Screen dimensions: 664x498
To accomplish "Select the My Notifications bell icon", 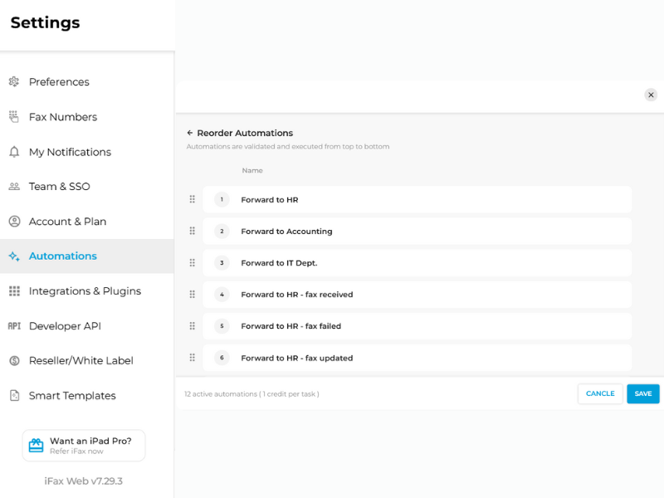I will 13,152.
